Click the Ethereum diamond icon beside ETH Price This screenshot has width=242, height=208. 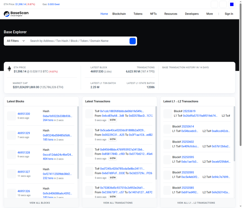[x=9, y=69]
